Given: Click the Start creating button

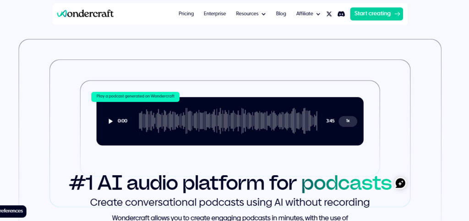Looking at the screenshot, I should (x=376, y=14).
